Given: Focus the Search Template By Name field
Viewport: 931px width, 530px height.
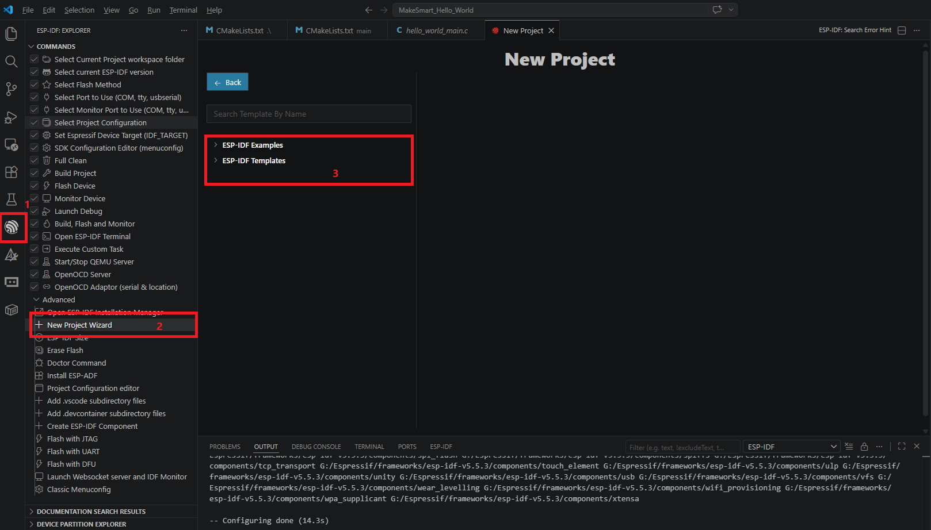Looking at the screenshot, I should click(309, 114).
